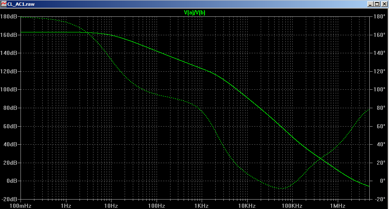Click the 1MHz frequency axis label
The height and width of the screenshot is (209, 389).
(x=337, y=206)
